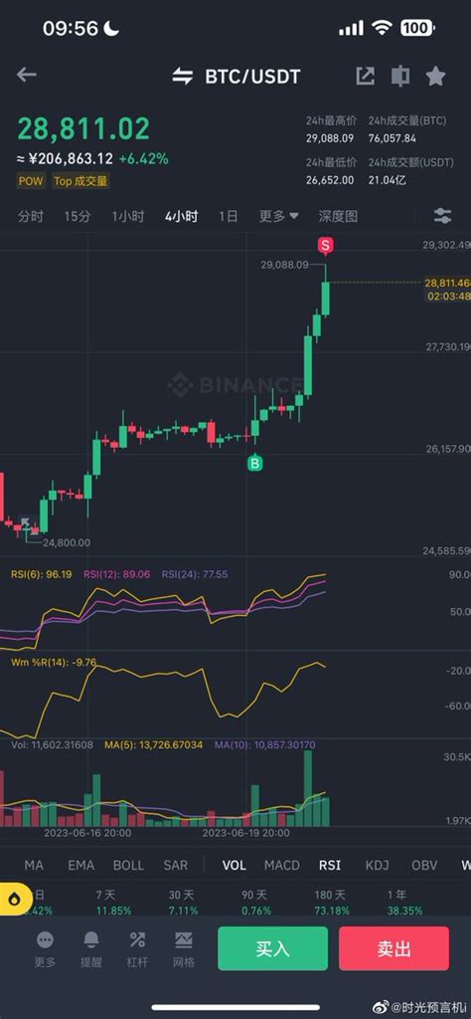Tap the 09:56 status bar clock
The width and height of the screenshot is (471, 1019).
[x=71, y=28]
